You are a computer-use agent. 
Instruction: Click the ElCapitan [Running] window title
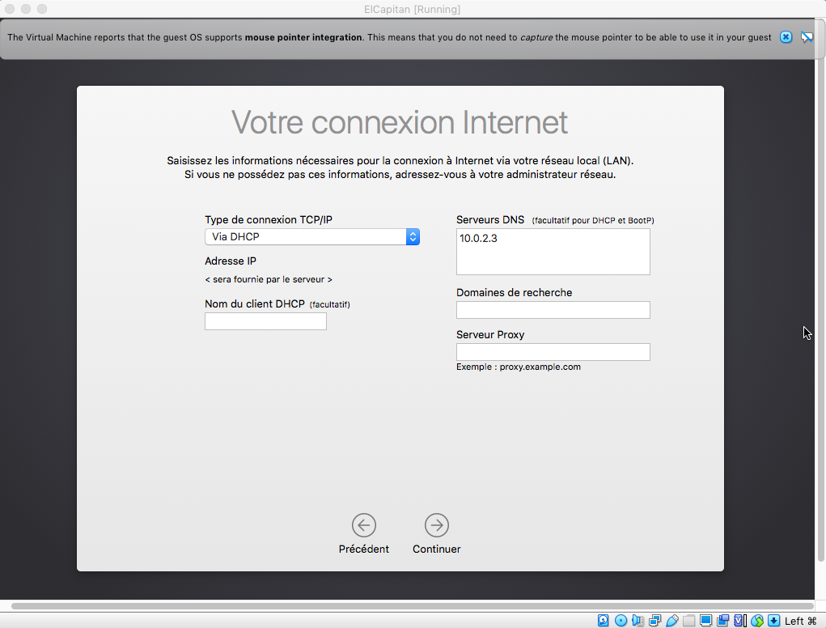(413, 9)
